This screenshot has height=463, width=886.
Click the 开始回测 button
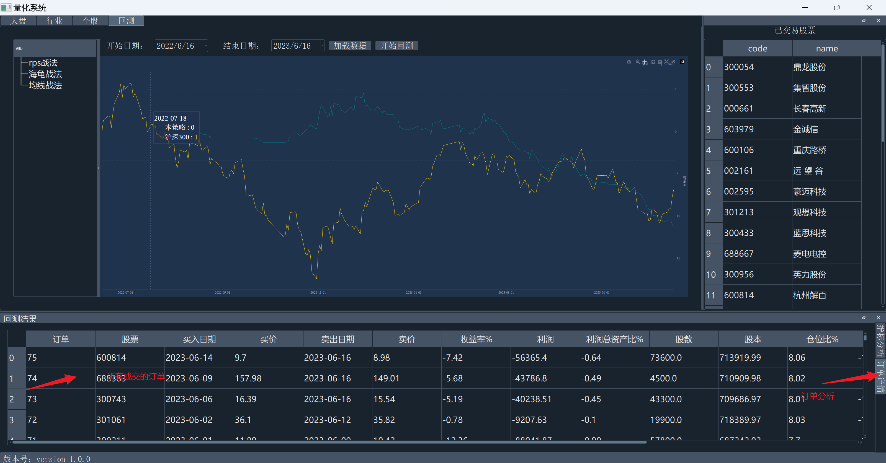tap(396, 46)
